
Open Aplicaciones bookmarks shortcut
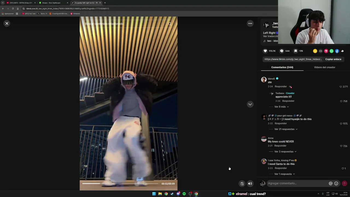tap(8, 14)
